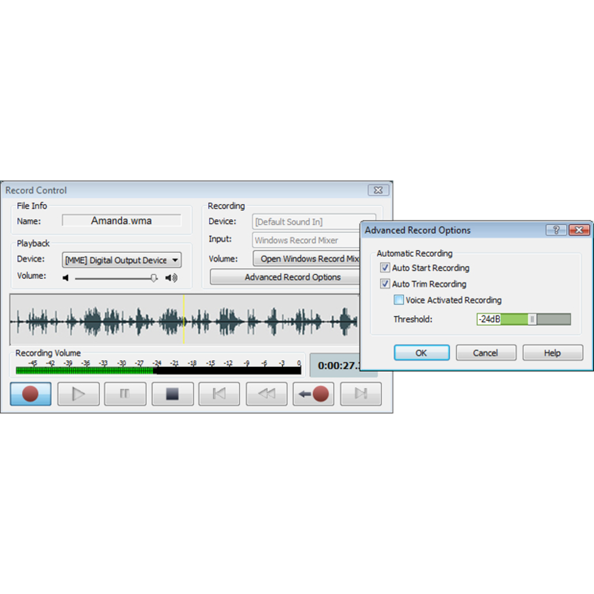
Task: Open the playback Device dropdown
Action: tap(175, 260)
